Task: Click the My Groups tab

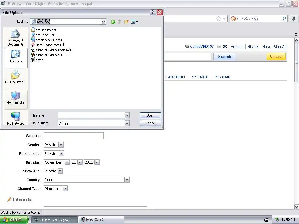Action: click(x=222, y=77)
